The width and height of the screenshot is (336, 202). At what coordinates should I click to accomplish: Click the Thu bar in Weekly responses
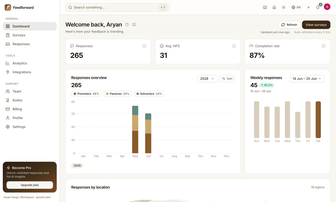coord(298,125)
